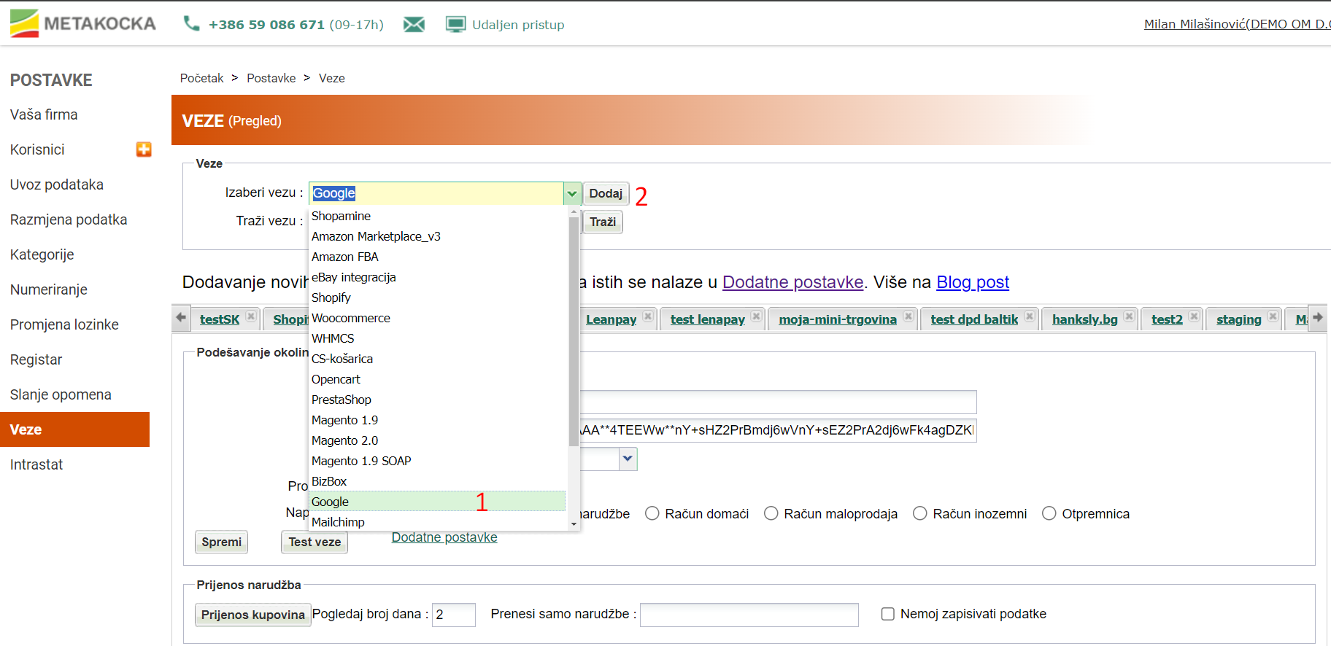The height and width of the screenshot is (646, 1331).
Task: Open the Blog post link
Action: point(973,282)
